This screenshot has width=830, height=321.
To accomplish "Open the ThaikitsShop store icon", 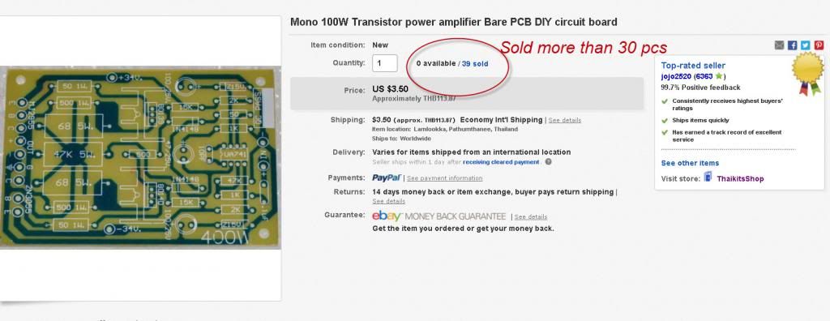I will pos(708,177).
